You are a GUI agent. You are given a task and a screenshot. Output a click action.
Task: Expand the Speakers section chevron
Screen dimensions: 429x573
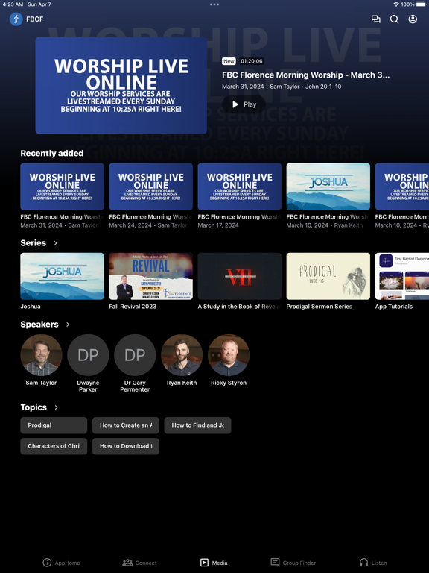coord(68,325)
